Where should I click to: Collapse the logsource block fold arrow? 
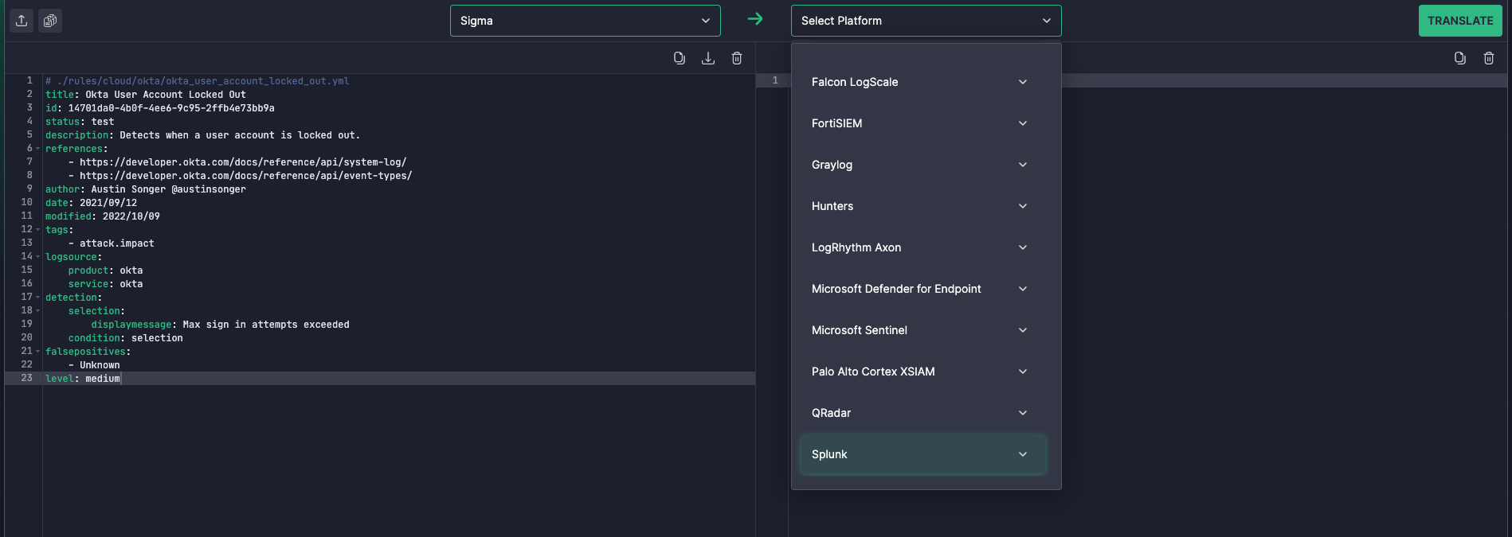tap(37, 257)
